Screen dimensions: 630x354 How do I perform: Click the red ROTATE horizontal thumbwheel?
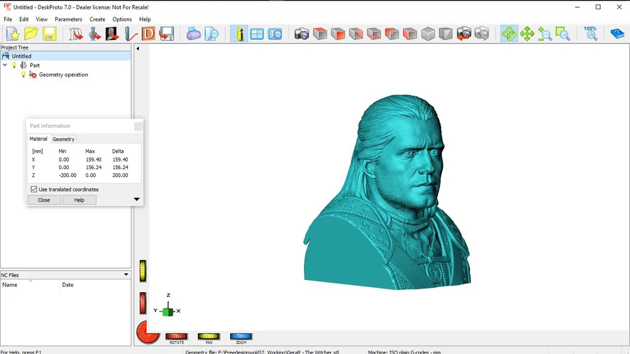click(x=176, y=337)
